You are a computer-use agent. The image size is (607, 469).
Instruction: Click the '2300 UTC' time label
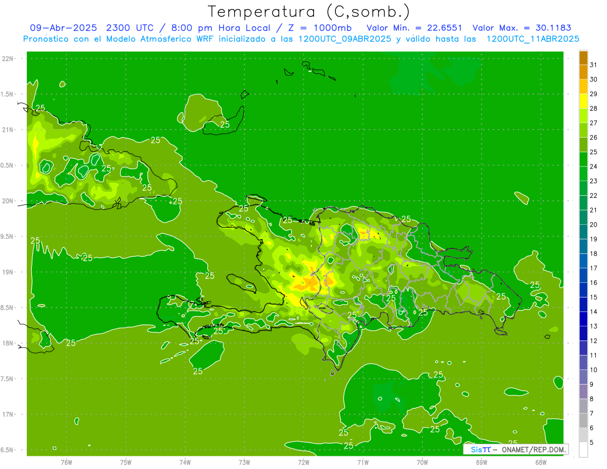click(x=131, y=28)
